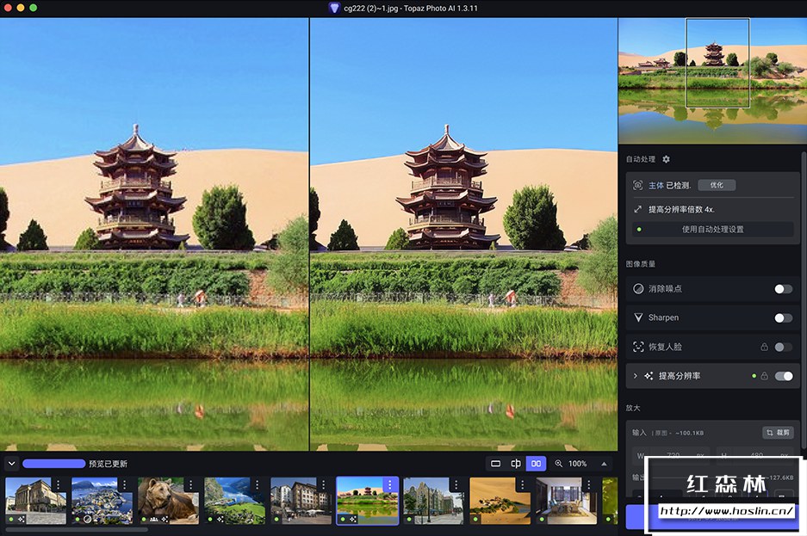The image size is (807, 536).
Task: Click the 优化 button for subject detection
Action: 717,185
